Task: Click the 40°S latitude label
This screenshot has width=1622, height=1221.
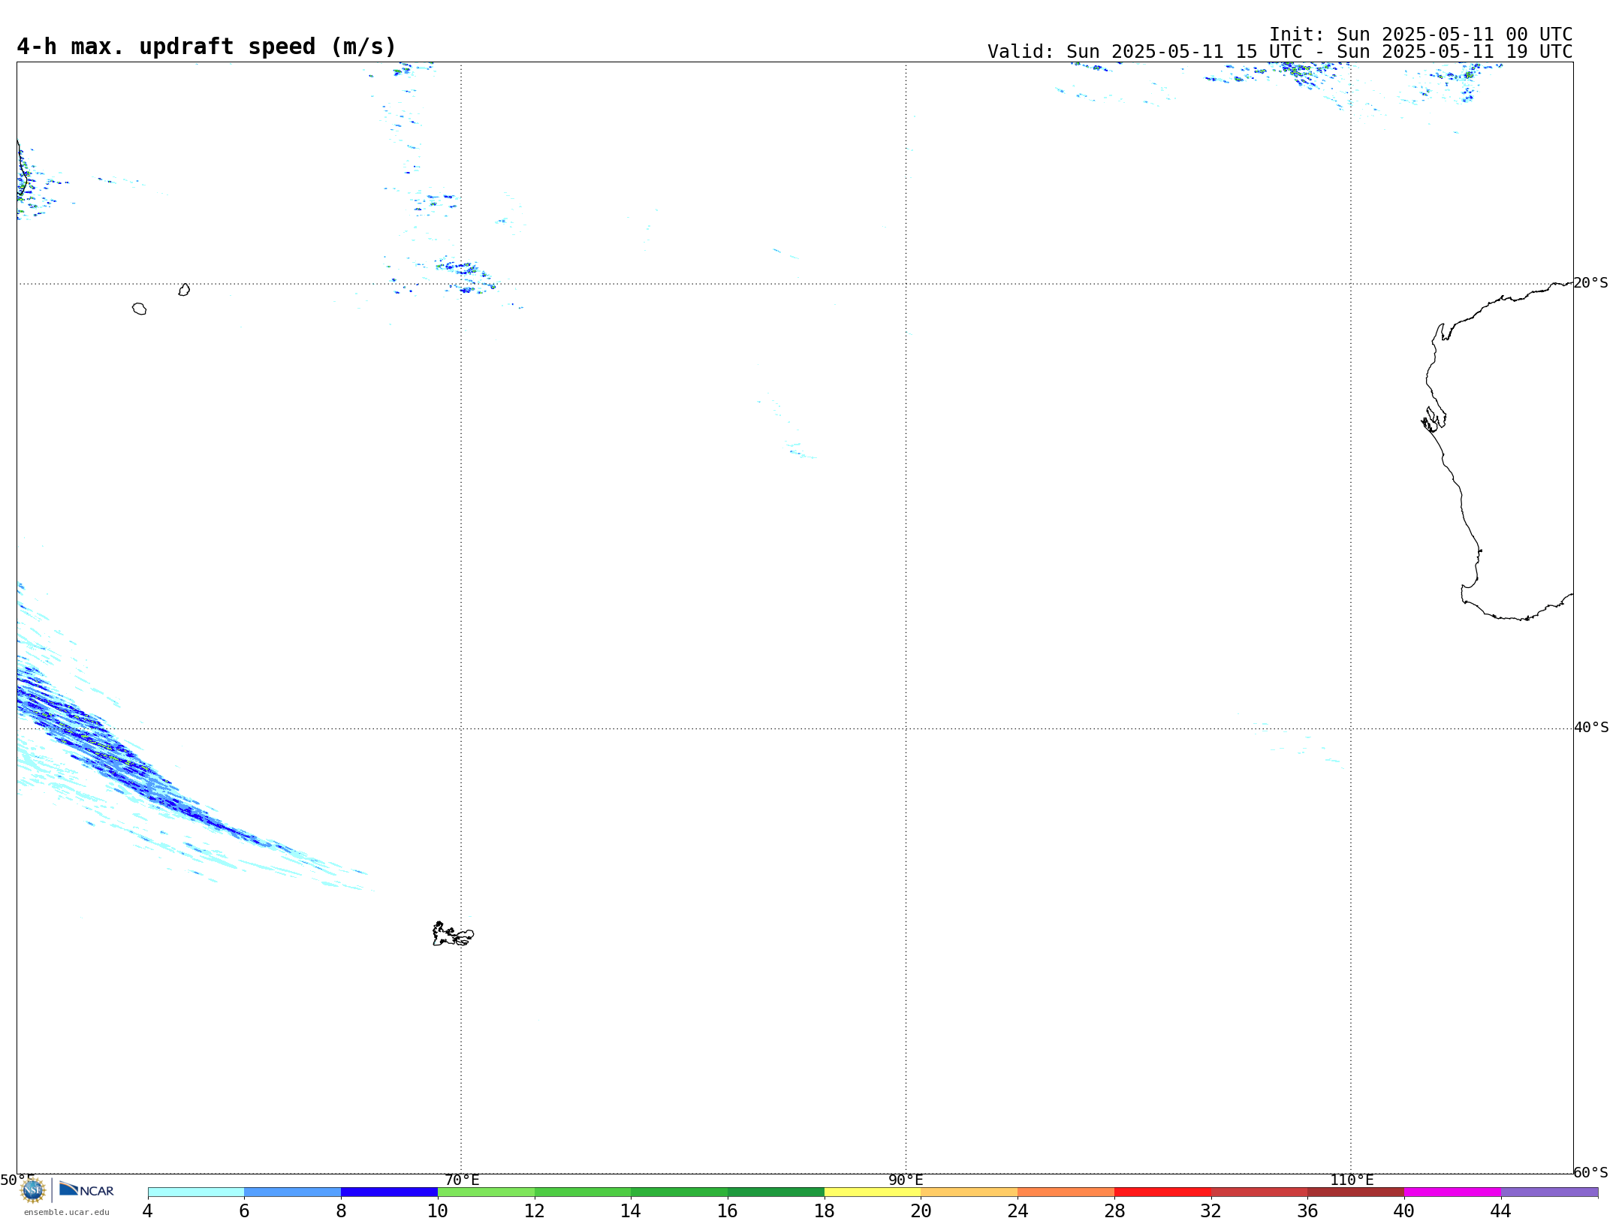Action: tap(1591, 728)
